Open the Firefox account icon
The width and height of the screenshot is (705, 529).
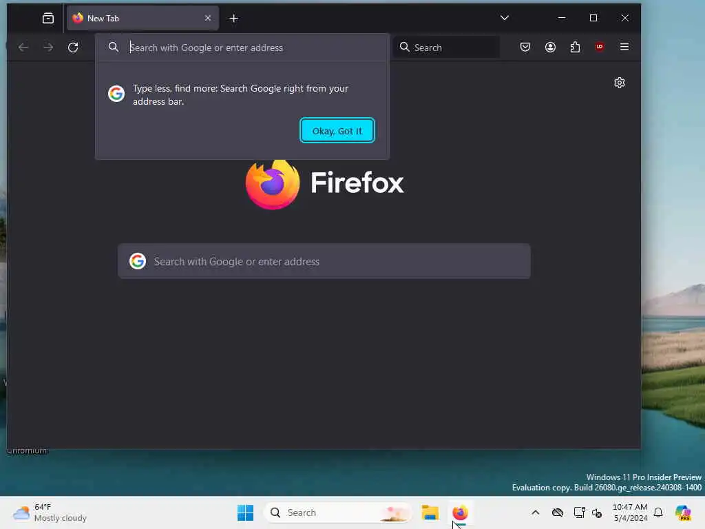click(550, 47)
